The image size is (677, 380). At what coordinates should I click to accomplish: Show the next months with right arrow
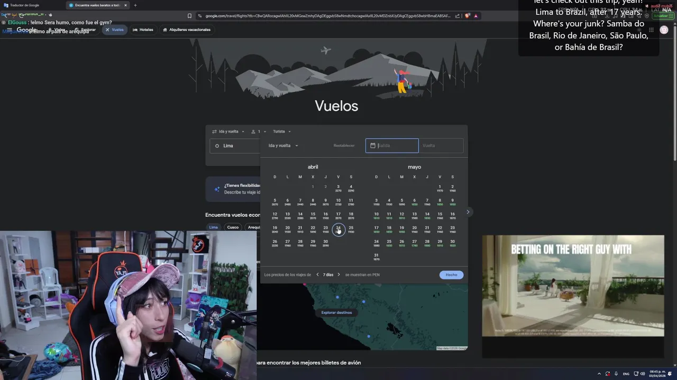coord(468,212)
